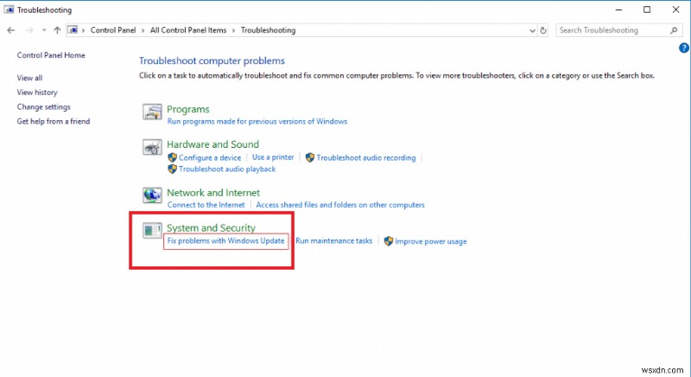Click Fix problems with Windows Update
The image size is (691, 377).
[225, 240]
